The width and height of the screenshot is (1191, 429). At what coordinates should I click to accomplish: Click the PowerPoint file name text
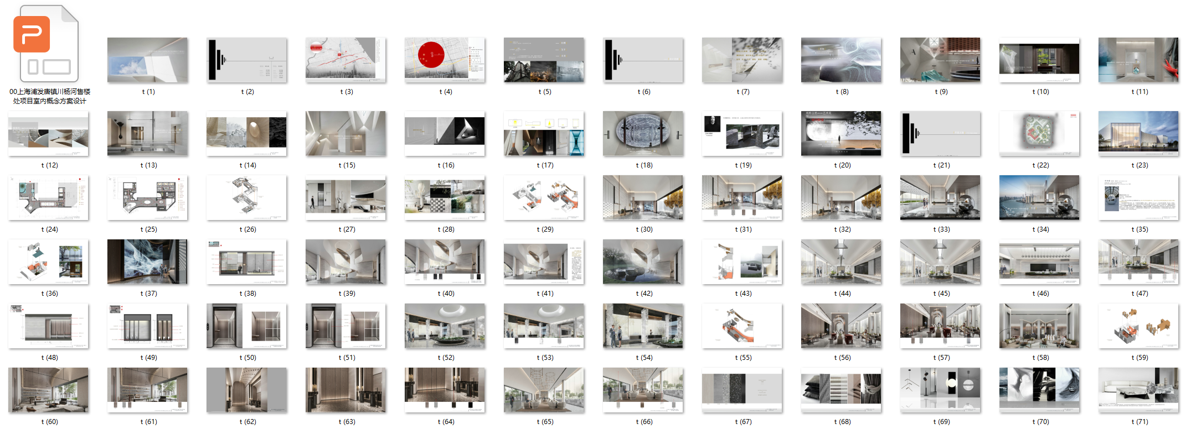[x=50, y=96]
